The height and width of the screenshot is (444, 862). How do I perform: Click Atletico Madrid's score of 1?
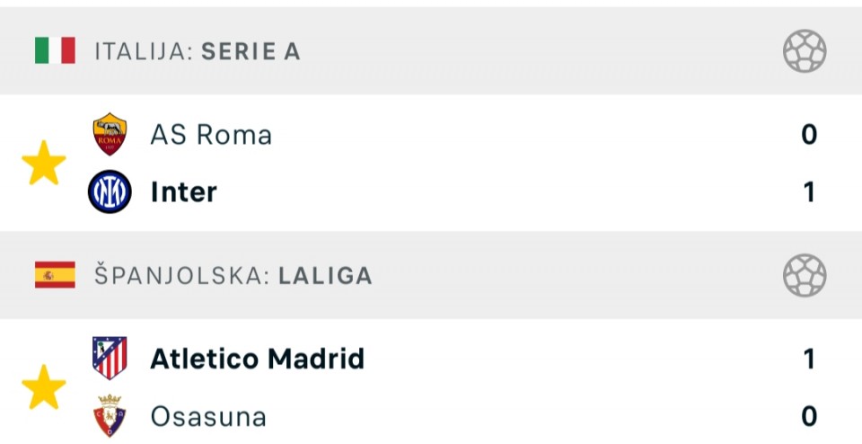[x=808, y=359]
